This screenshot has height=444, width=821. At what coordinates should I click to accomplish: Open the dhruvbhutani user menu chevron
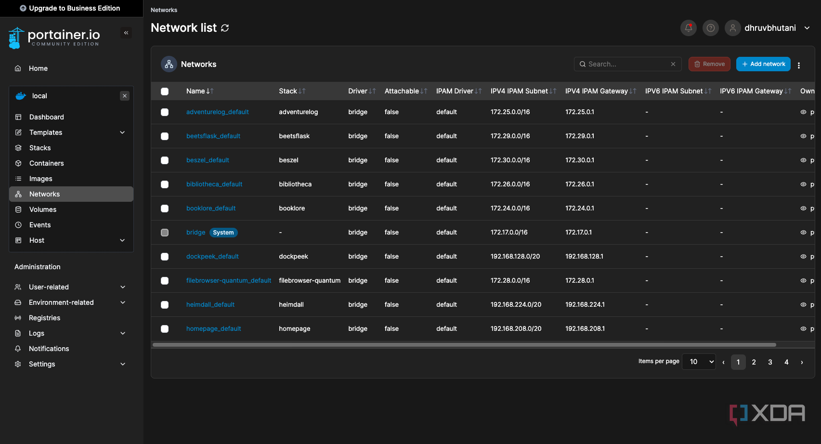(x=807, y=28)
